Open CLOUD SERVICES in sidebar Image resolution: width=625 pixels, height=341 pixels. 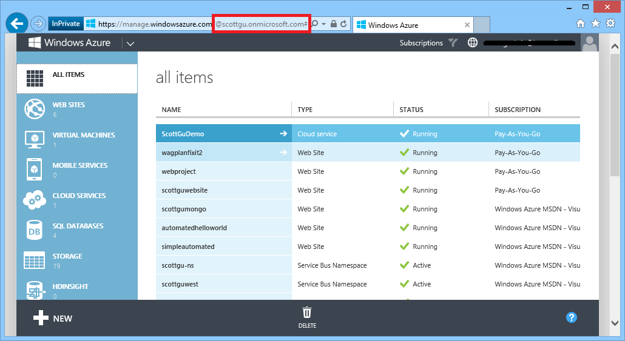pos(77,200)
